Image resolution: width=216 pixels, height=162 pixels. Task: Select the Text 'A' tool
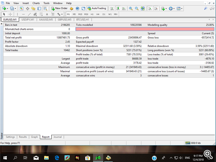47,14
